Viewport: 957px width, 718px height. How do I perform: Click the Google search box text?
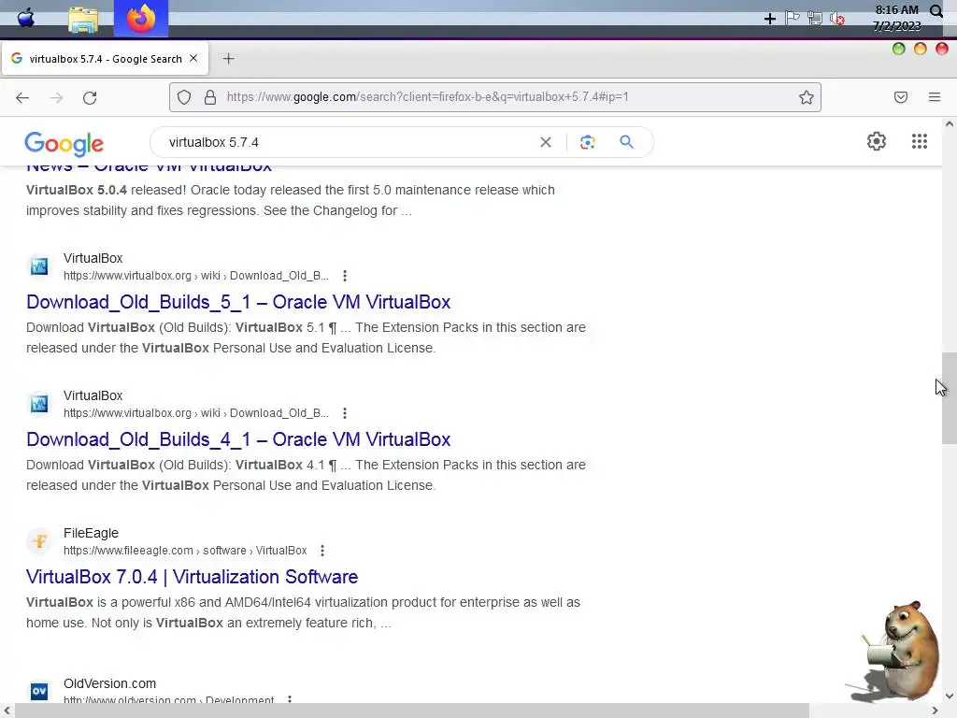[214, 142]
